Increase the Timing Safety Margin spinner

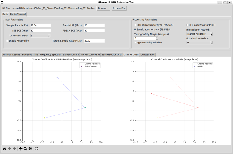point(157,37)
